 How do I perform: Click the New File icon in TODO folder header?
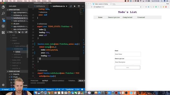pos(16,32)
